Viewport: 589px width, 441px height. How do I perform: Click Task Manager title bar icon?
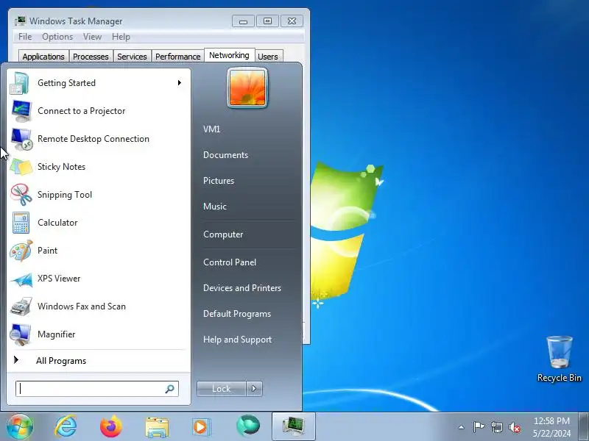(x=21, y=21)
